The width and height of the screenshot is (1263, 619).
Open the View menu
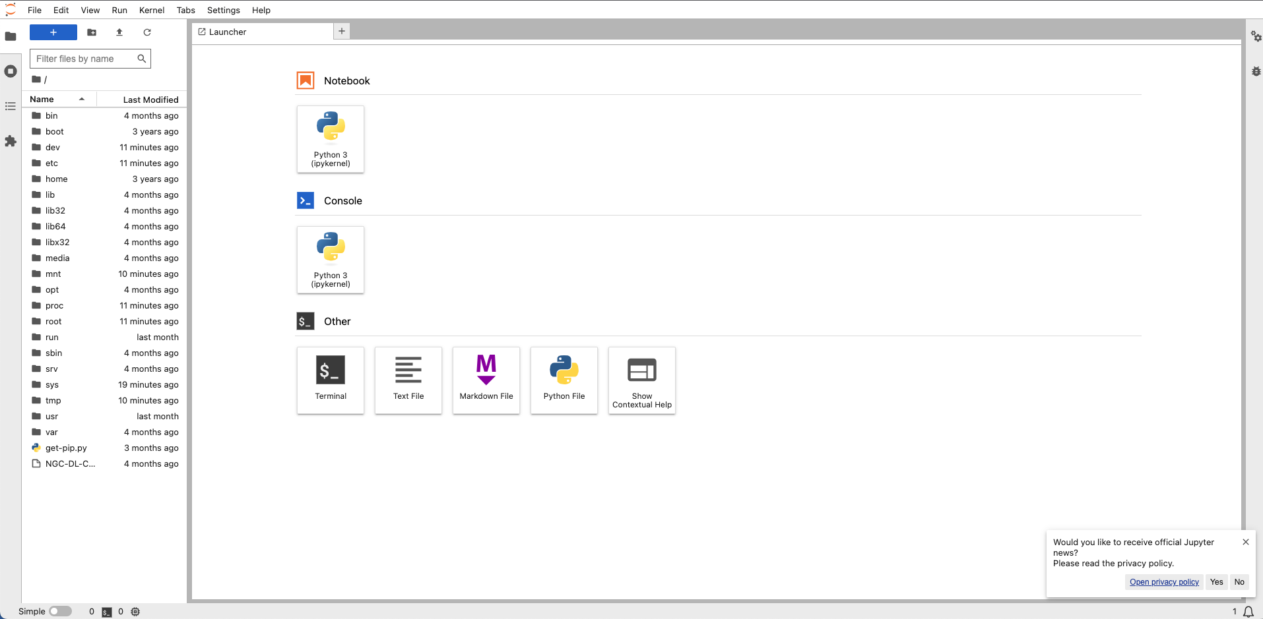click(90, 10)
